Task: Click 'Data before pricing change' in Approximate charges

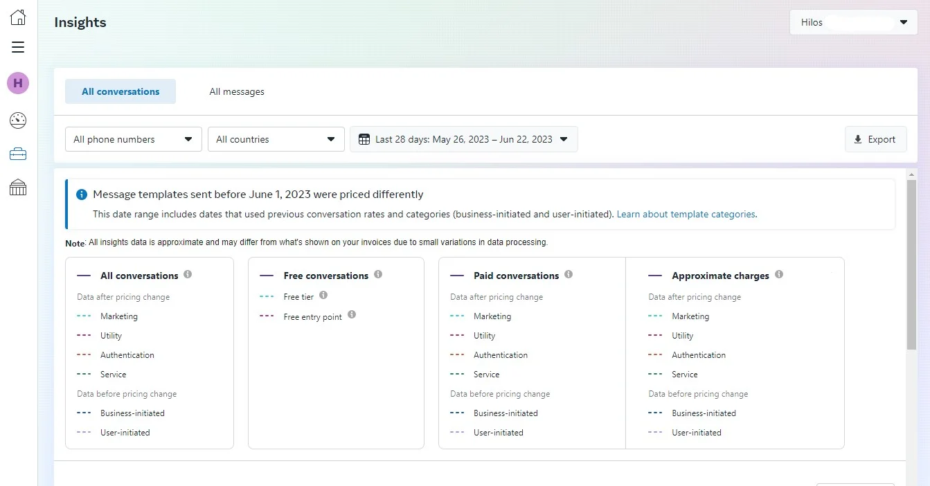Action: point(698,394)
